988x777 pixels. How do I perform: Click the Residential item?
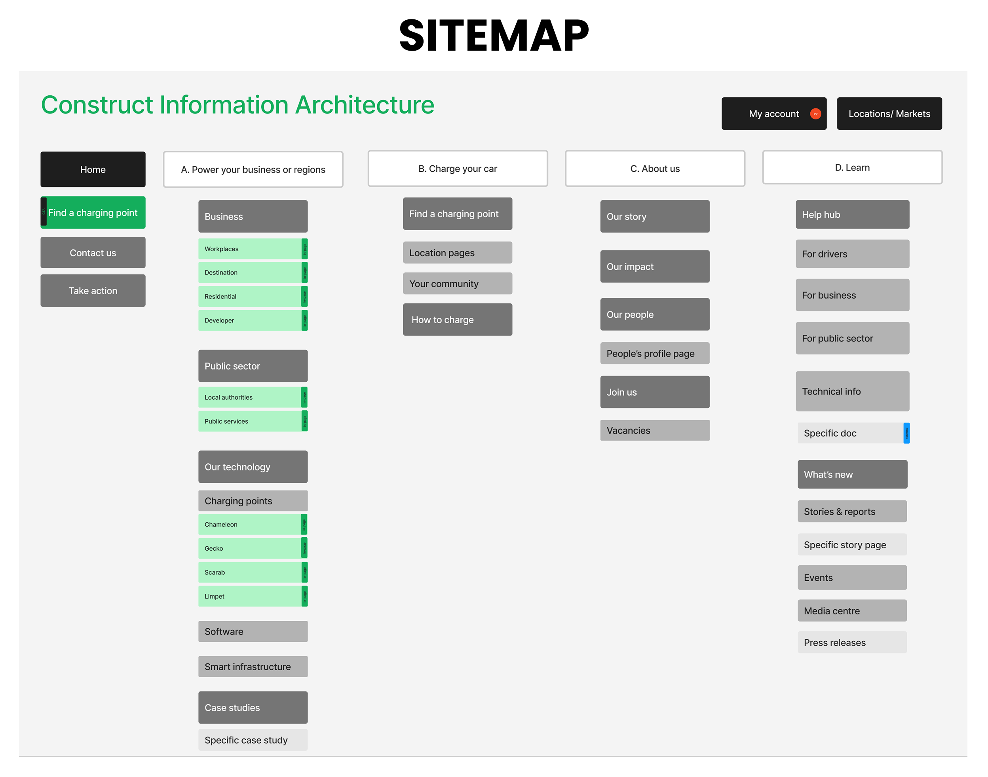(253, 296)
